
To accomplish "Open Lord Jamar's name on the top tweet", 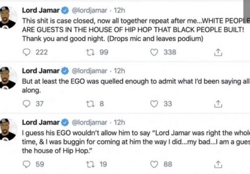I will tap(40, 8).
